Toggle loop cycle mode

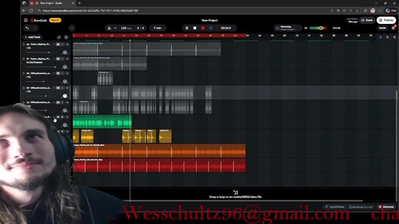coord(211,28)
